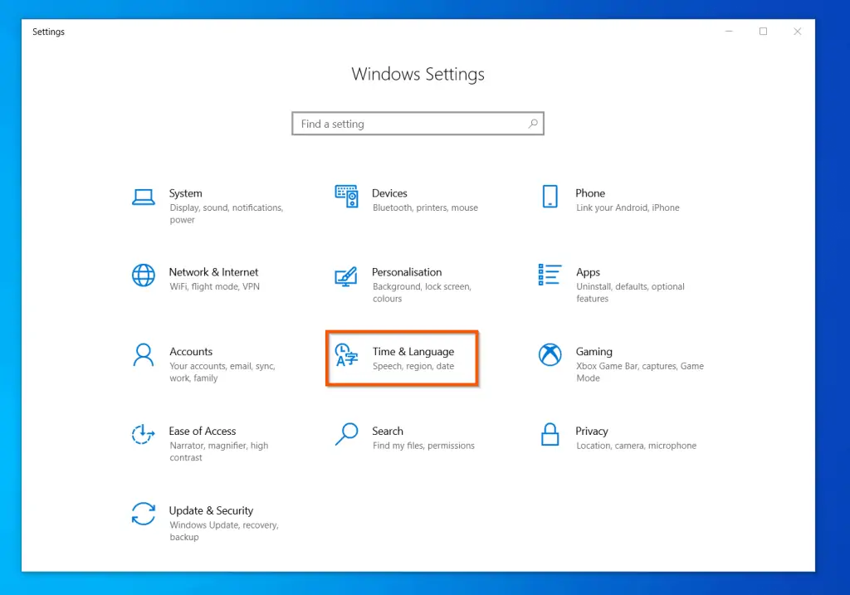Open the Update & Security icon

pos(144,515)
